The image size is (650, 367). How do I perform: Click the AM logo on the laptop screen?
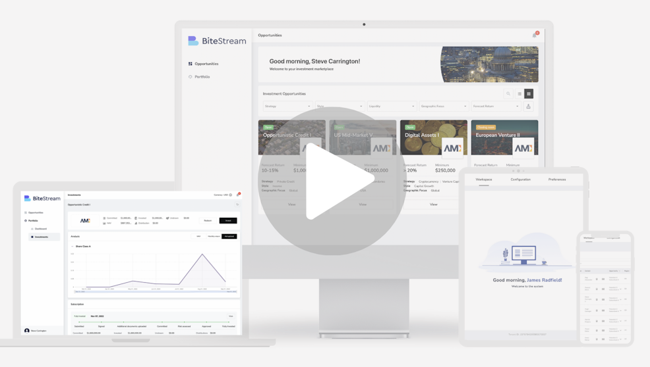(85, 220)
